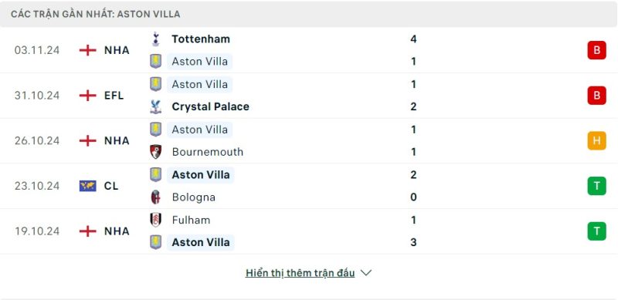Select the Fulham team name
Viewport: 618px width, 300px height.
pyautogui.click(x=191, y=220)
